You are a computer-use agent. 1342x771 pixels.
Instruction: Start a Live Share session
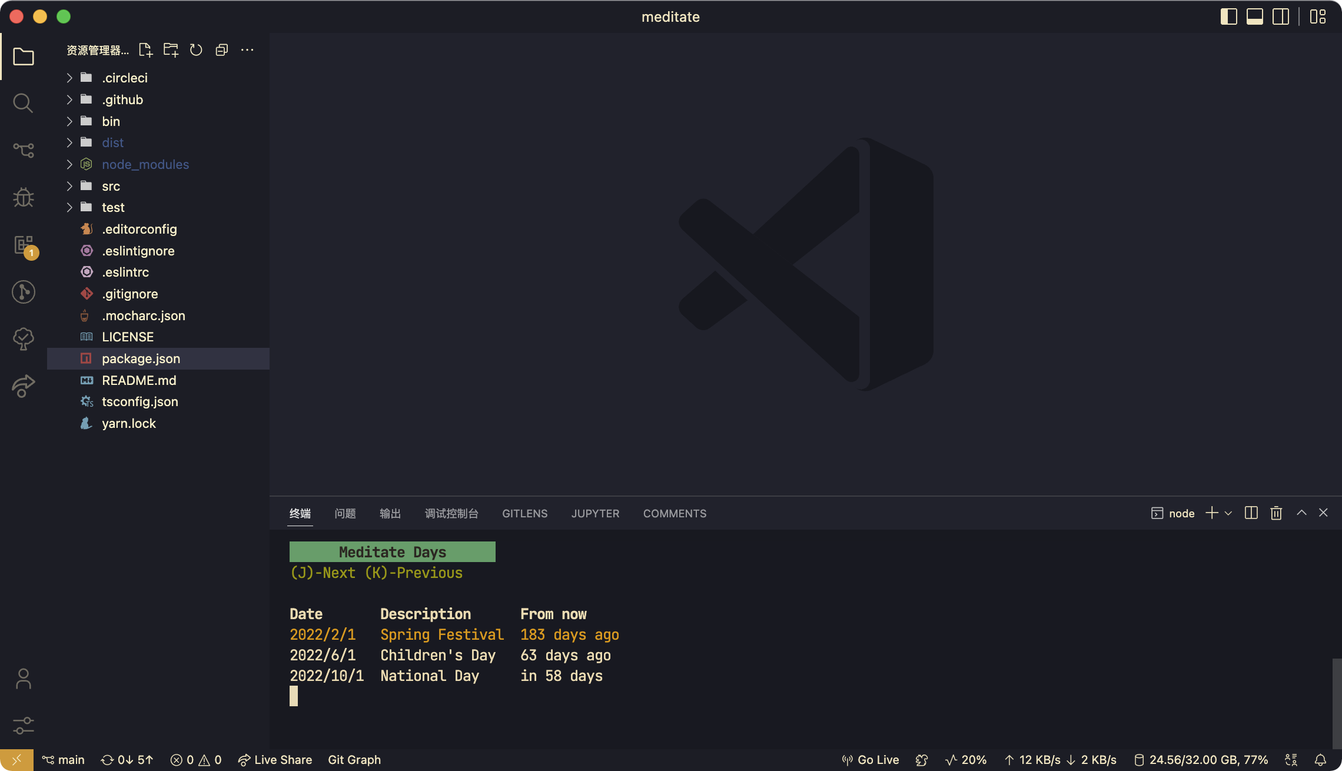tap(275, 760)
